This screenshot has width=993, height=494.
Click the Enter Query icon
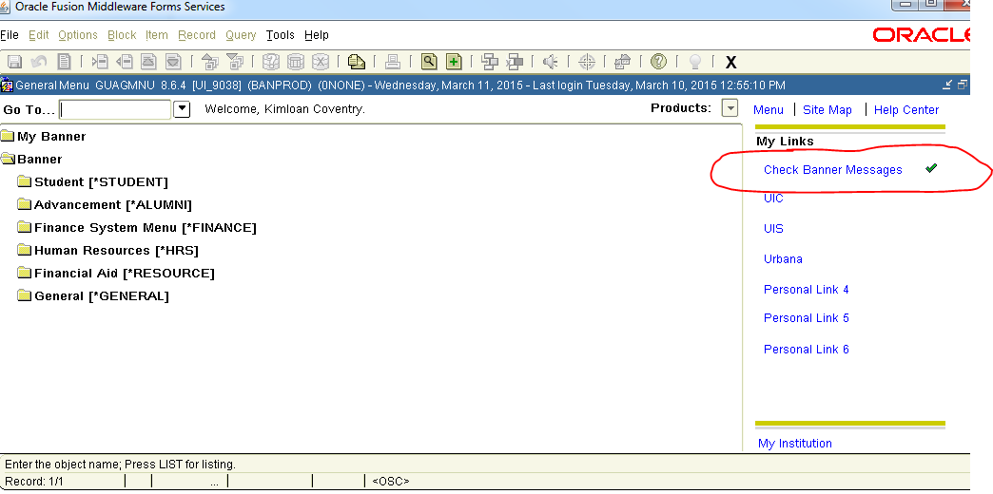pyautogui.click(x=271, y=62)
